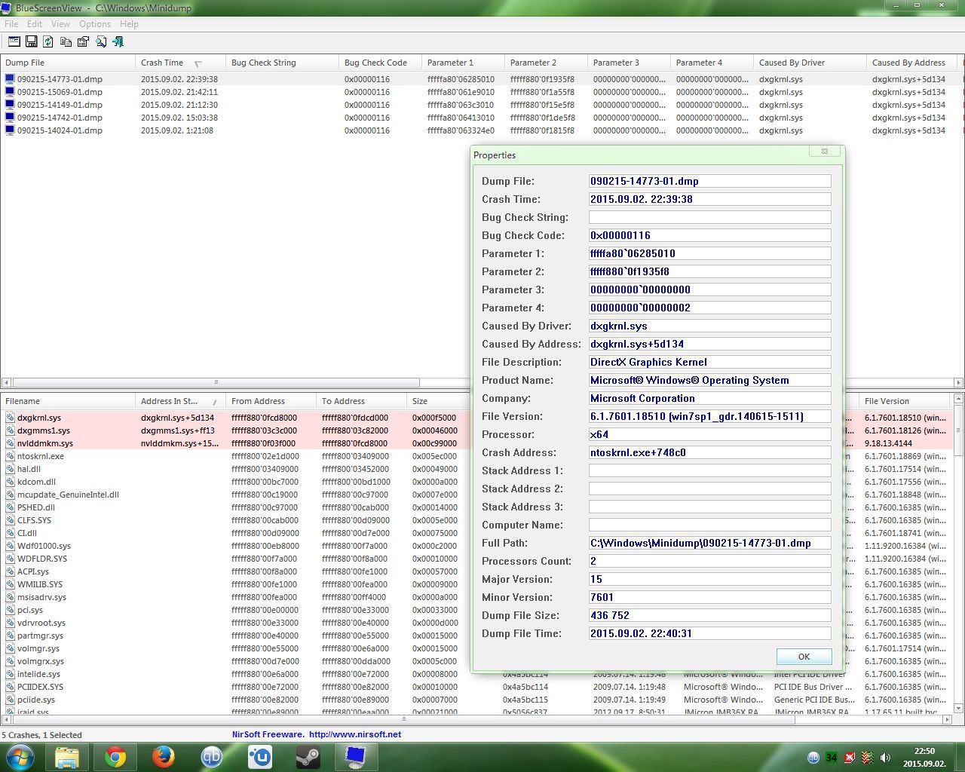This screenshot has width=965, height=772.
Task: Select the 090215-15069-01.dmp dump file icon
Action: 10,92
